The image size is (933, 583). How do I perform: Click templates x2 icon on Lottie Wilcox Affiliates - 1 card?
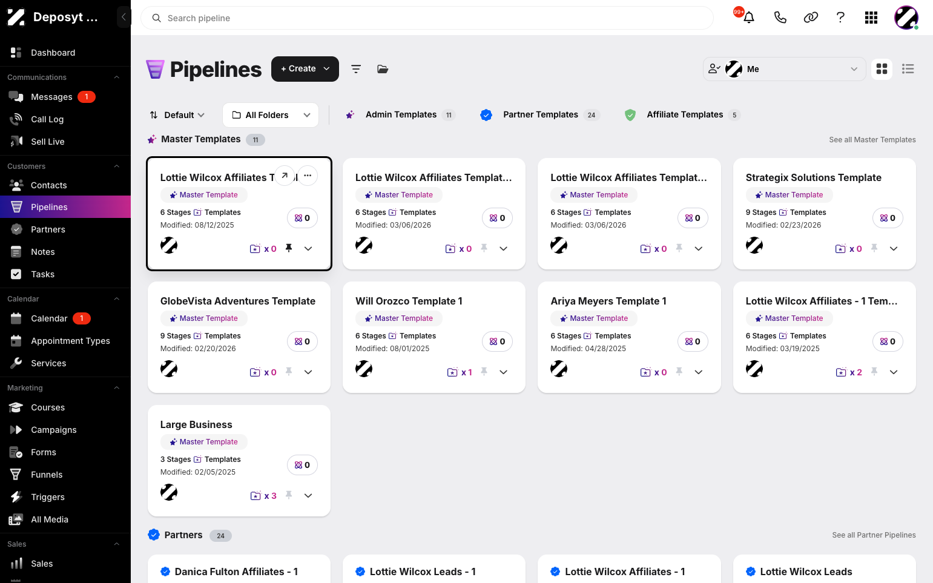point(849,372)
